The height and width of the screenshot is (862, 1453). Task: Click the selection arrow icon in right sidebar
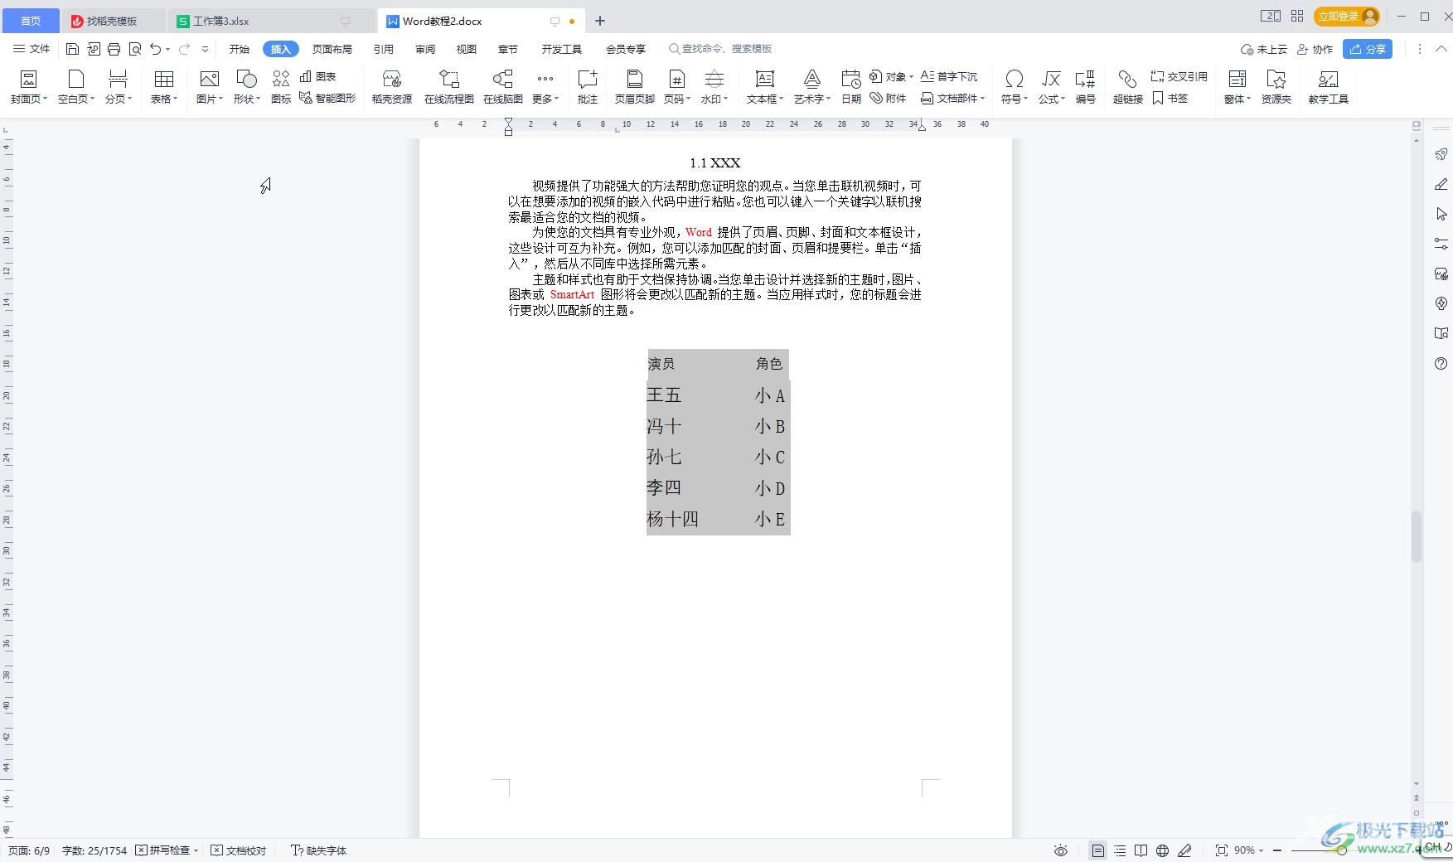pos(1441,214)
